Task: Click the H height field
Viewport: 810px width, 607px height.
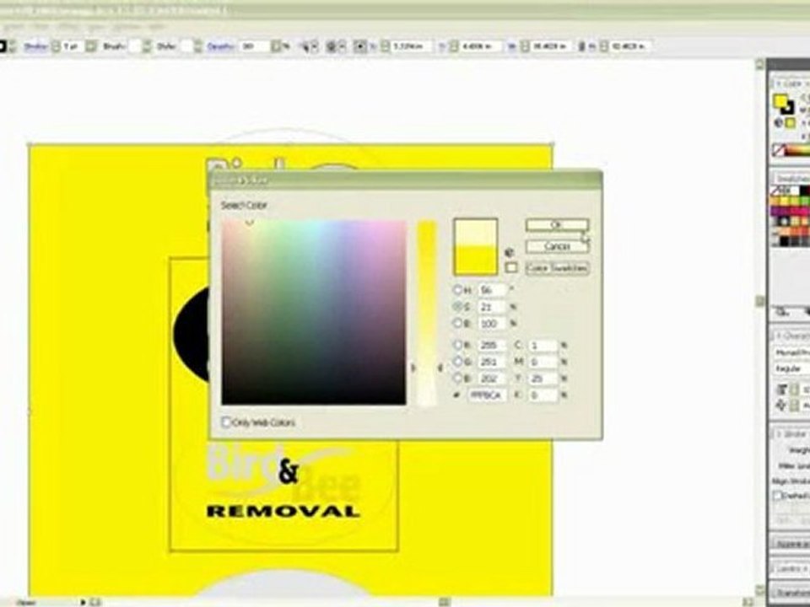Action: pyautogui.click(x=629, y=46)
